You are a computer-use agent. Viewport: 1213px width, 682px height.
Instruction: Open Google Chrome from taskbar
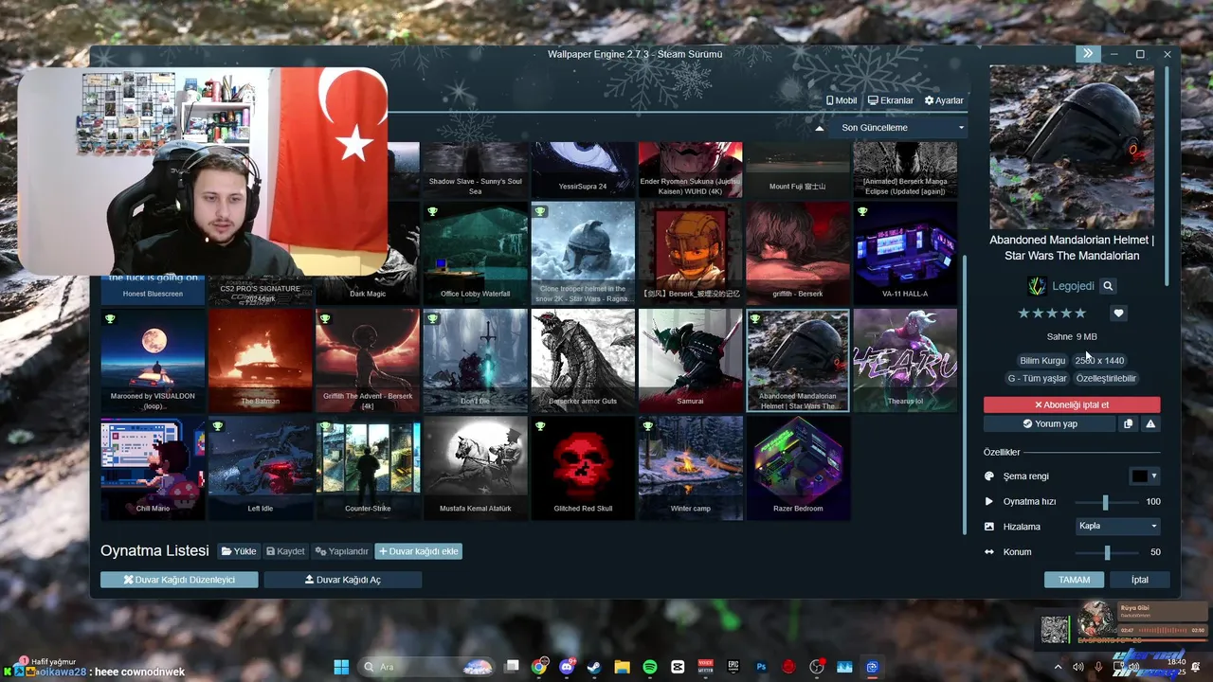click(539, 667)
